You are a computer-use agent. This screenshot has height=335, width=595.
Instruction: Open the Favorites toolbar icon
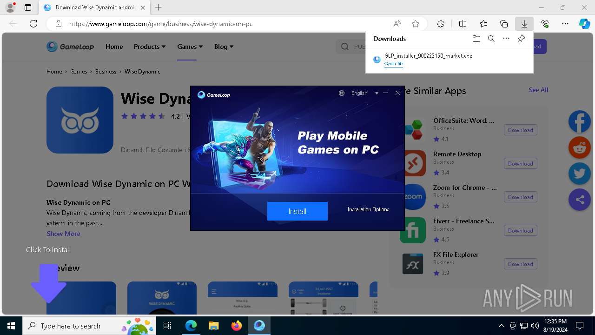(483, 24)
